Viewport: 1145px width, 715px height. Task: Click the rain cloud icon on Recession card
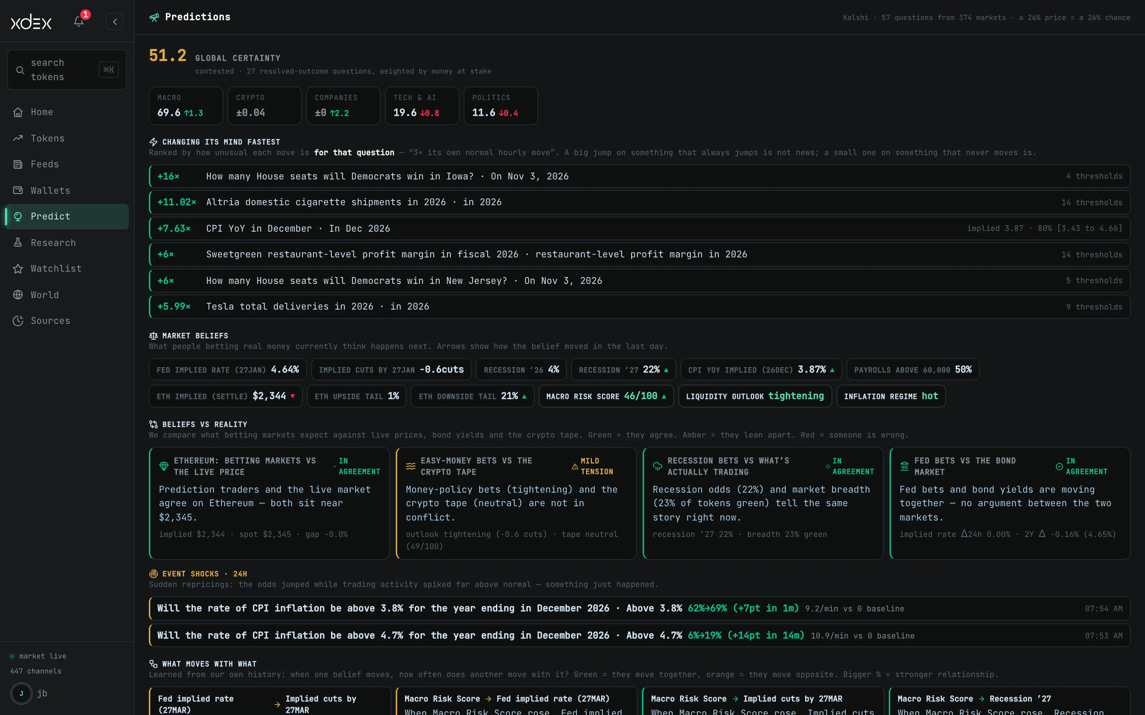click(658, 466)
